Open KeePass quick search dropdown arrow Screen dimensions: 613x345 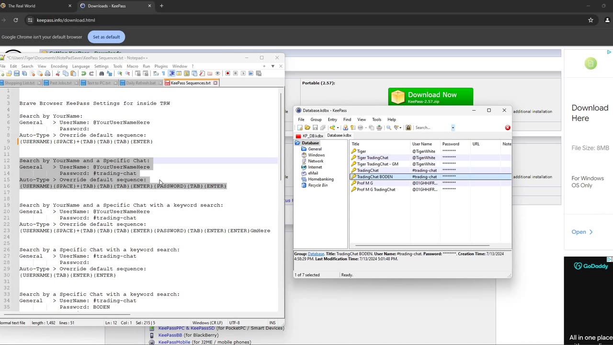pyautogui.click(x=453, y=127)
